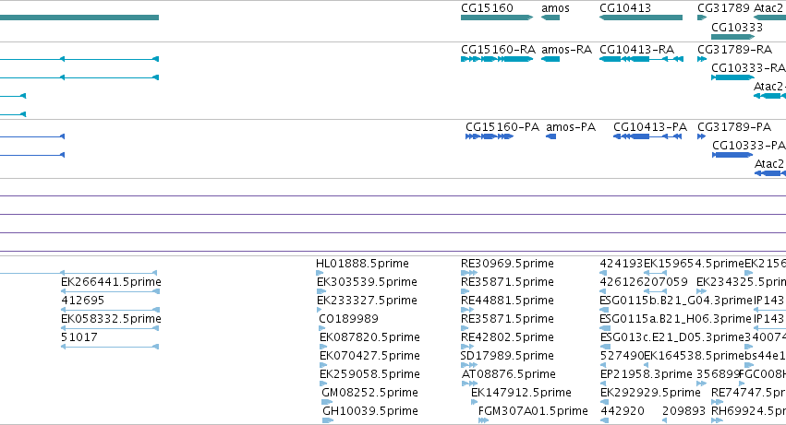Click the FGM307A01.5prime EST label
This screenshot has height=425, width=786.
(x=533, y=411)
